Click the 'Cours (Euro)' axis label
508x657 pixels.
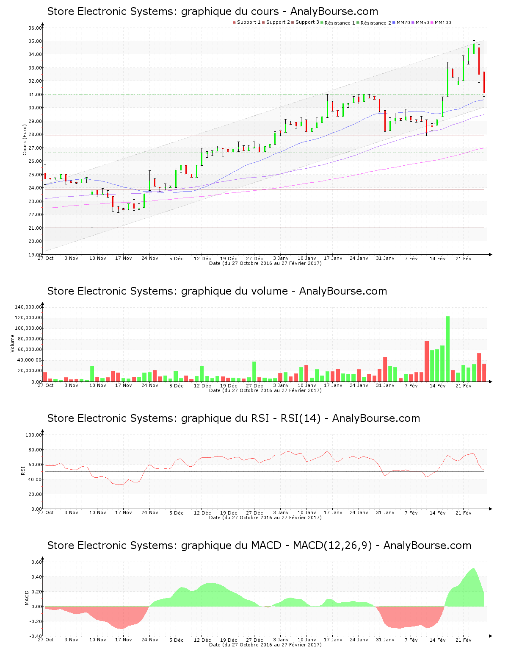25,140
